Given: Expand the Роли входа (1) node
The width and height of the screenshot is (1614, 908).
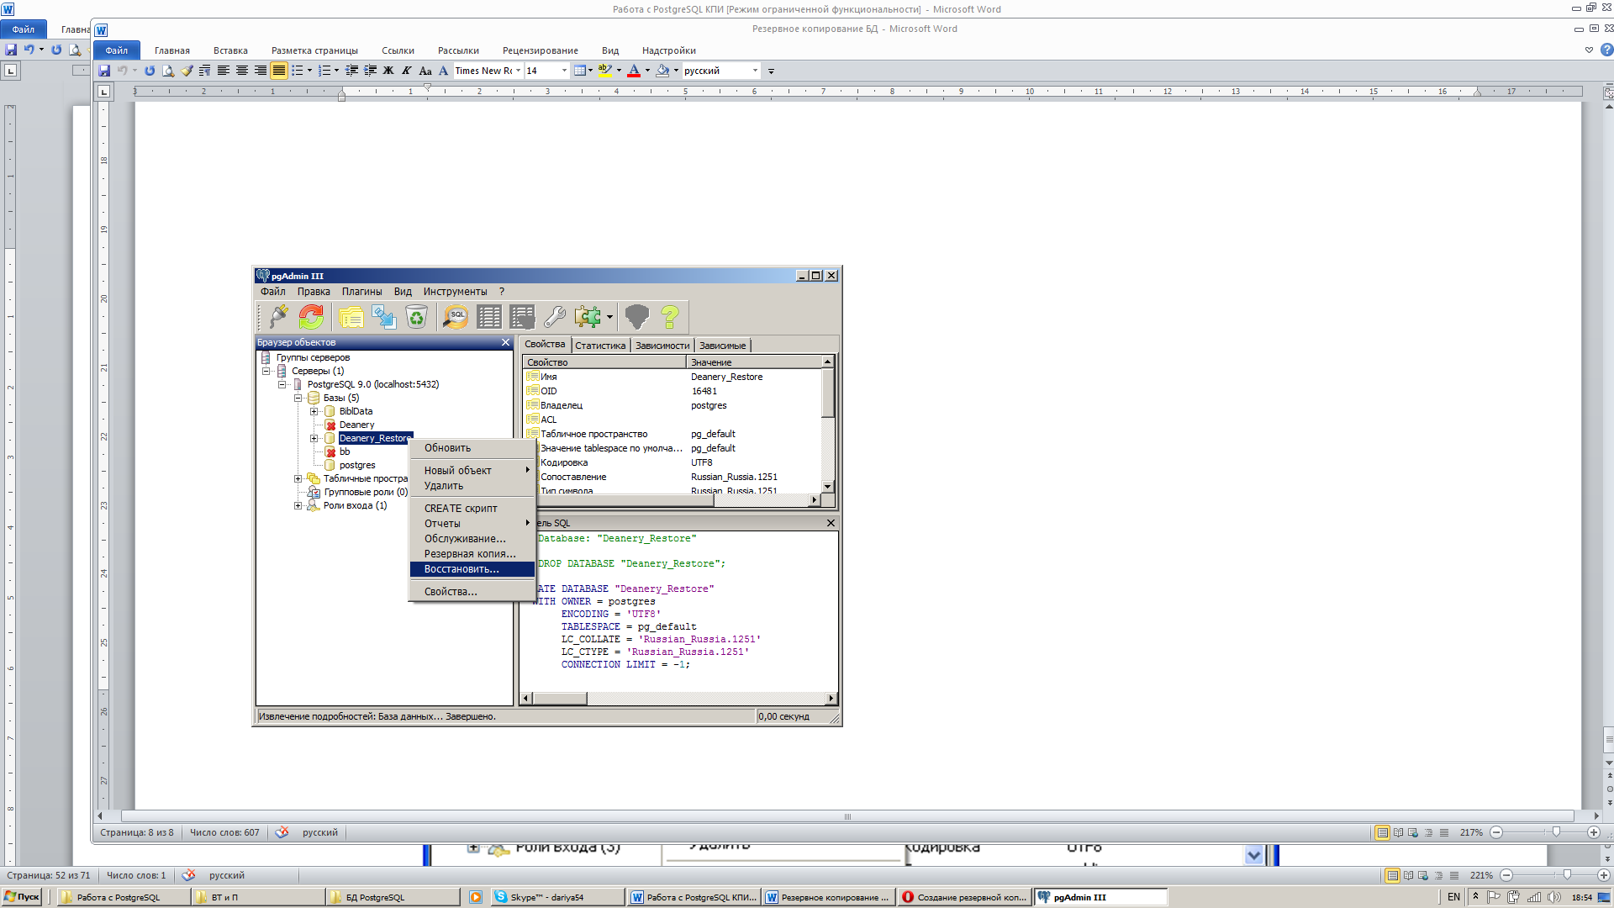Looking at the screenshot, I should pyautogui.click(x=298, y=505).
